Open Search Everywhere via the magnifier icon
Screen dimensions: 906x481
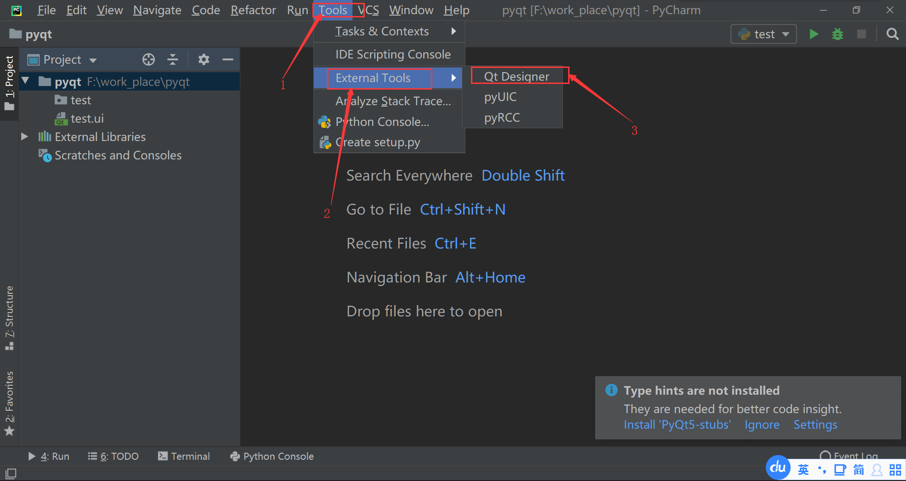click(x=892, y=33)
